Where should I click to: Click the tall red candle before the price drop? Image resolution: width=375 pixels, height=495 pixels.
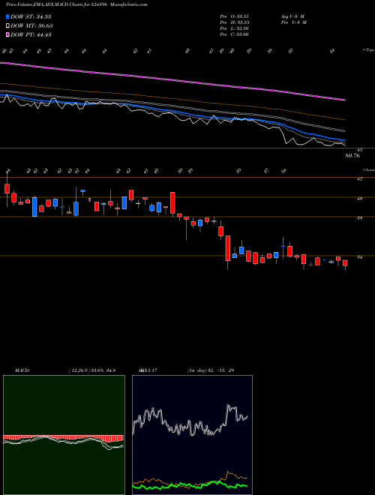click(x=172, y=203)
